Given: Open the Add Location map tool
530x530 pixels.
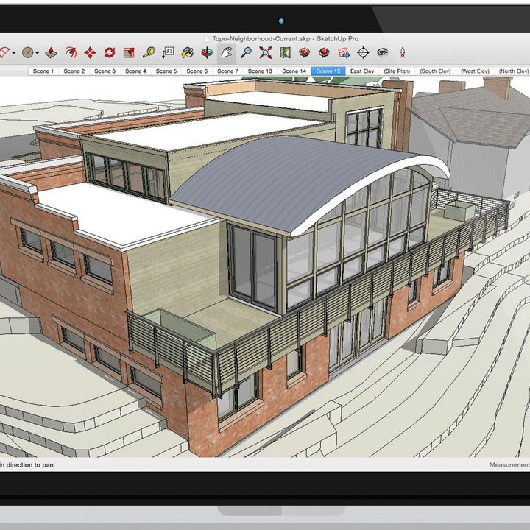Looking at the screenshot, I should tap(286, 52).
